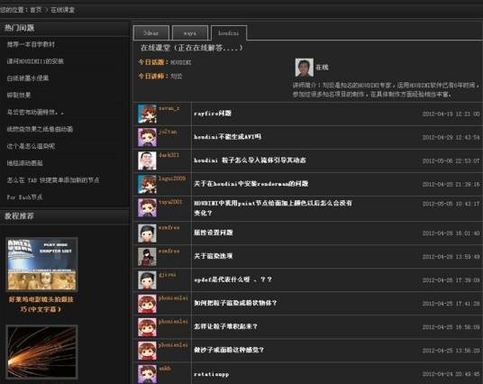Open the 关于渲染选项 thread title

pyautogui.click(x=214, y=256)
